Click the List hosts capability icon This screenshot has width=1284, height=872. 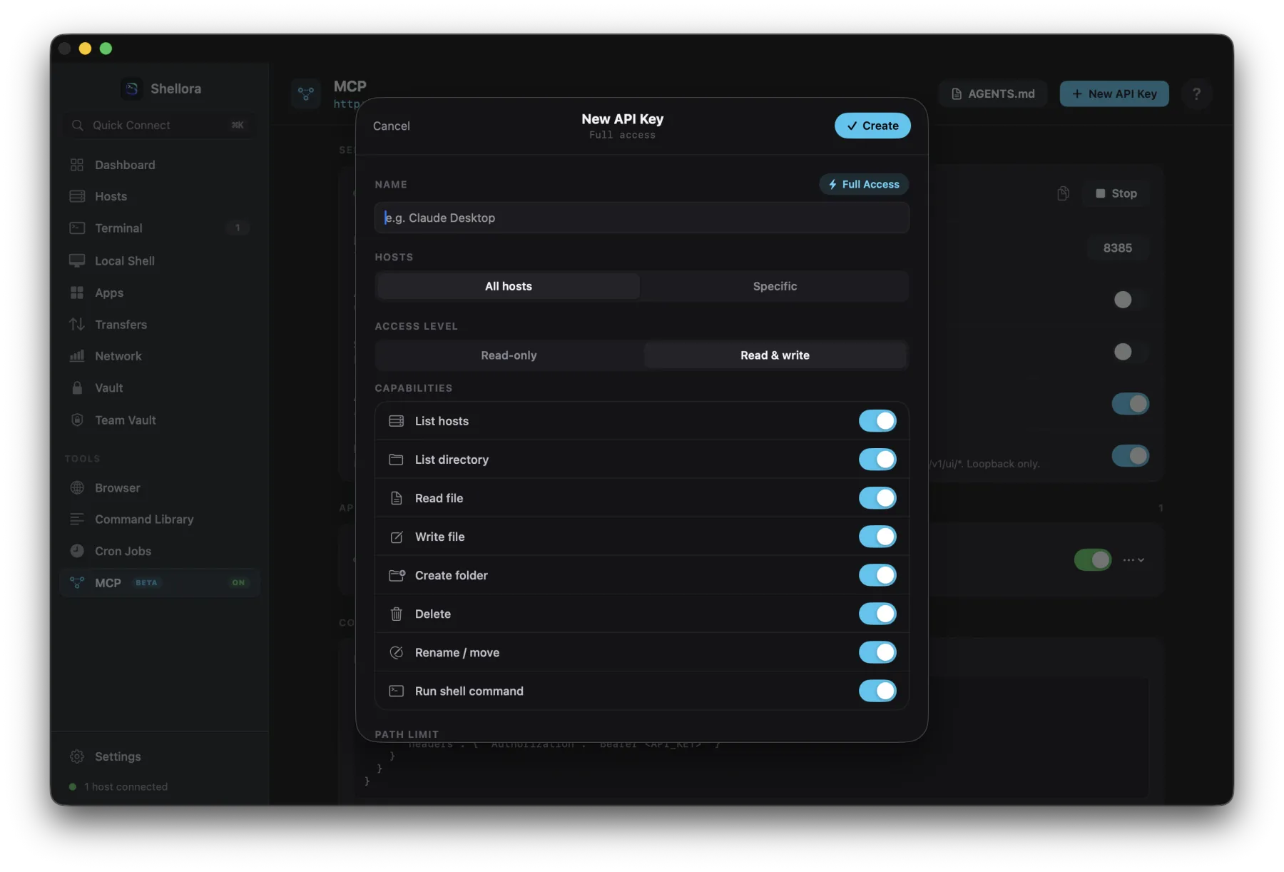[397, 421]
